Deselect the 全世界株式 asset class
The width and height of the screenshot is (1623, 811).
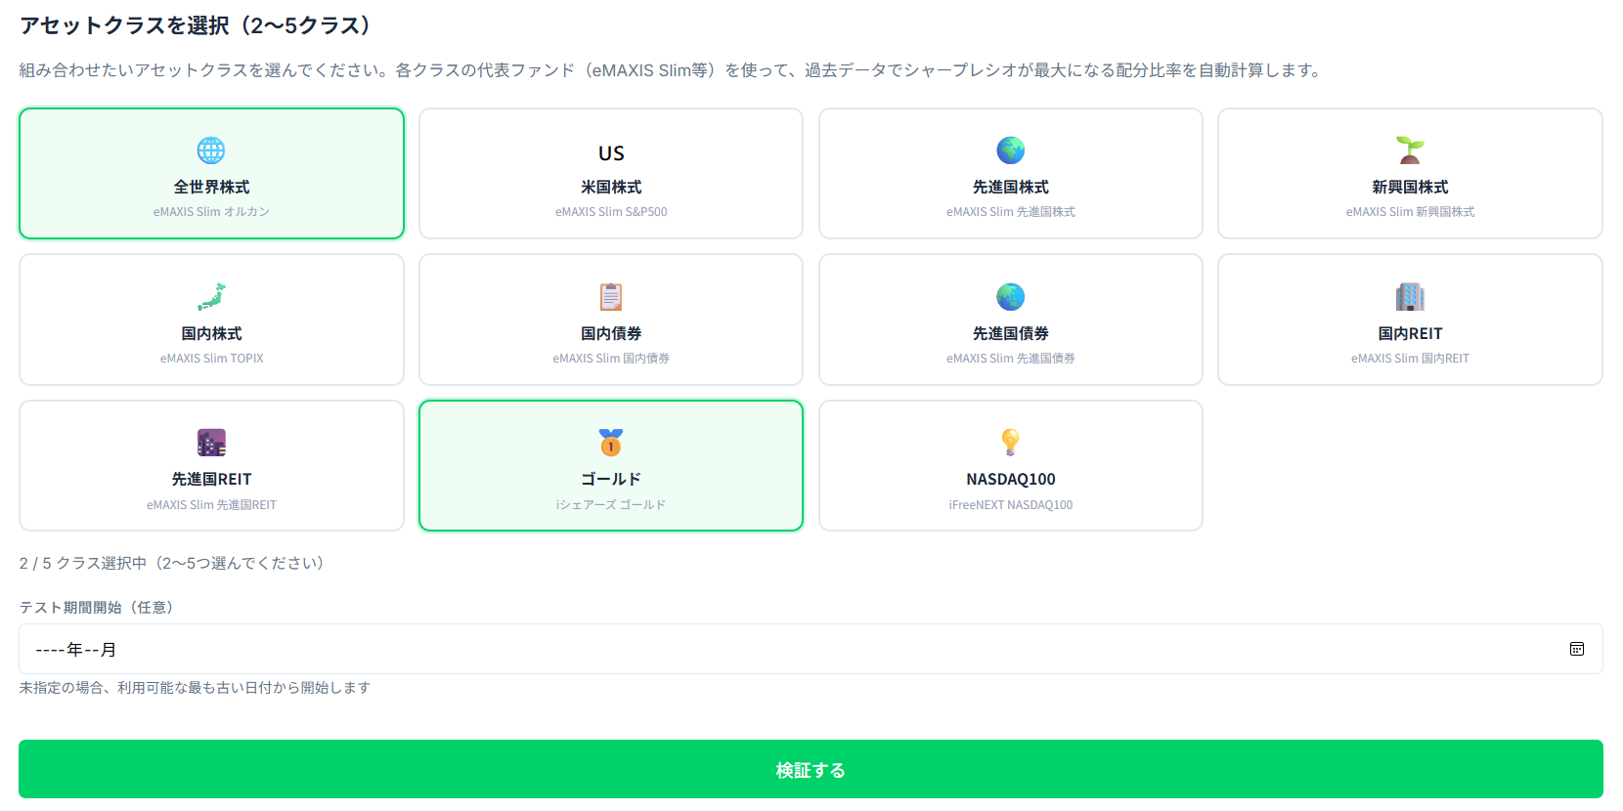pyautogui.click(x=210, y=173)
